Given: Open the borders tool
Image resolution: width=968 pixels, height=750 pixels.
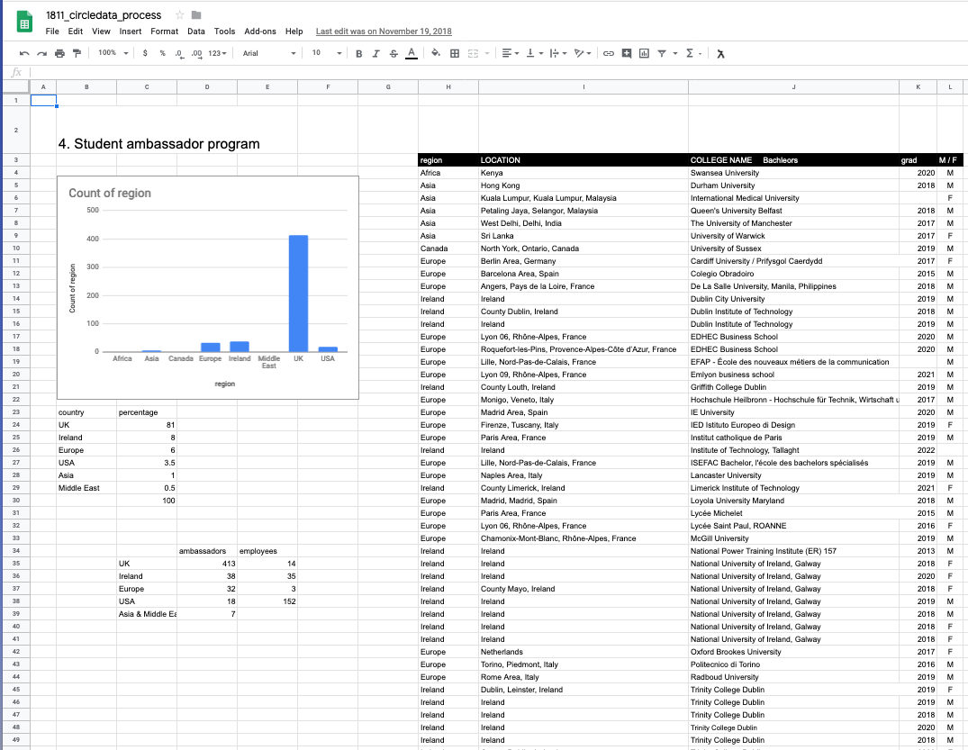Looking at the screenshot, I should [455, 54].
